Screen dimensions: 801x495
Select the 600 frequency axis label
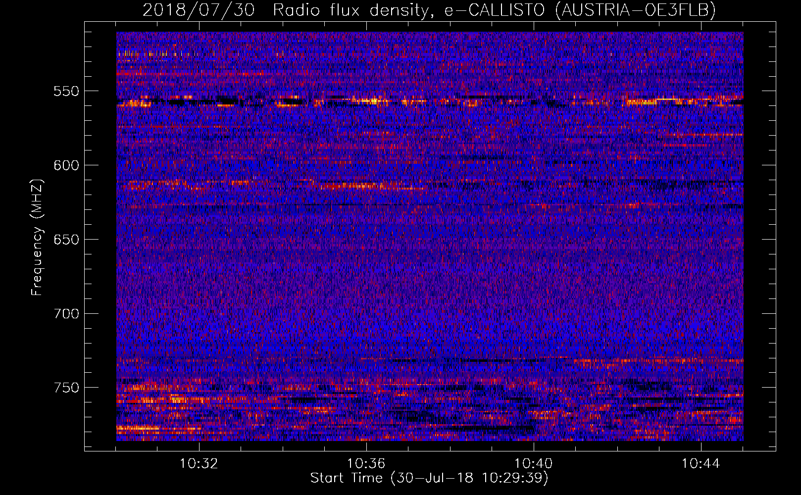coord(66,165)
